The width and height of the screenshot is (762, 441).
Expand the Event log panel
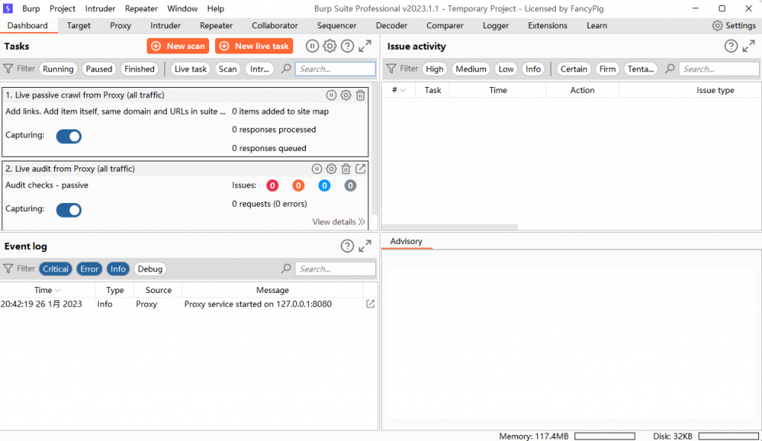[365, 246]
